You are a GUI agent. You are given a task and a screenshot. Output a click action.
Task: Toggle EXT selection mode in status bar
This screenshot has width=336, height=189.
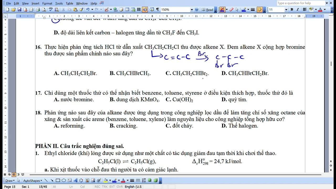tap(112, 187)
